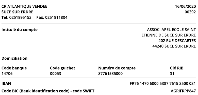Click the 202 RUE DESCARTES address line

point(177,41)
